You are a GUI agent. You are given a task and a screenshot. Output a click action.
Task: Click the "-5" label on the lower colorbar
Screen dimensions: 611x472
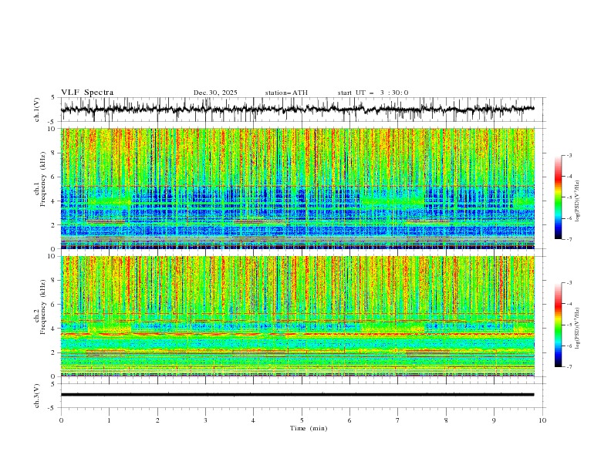(569, 325)
